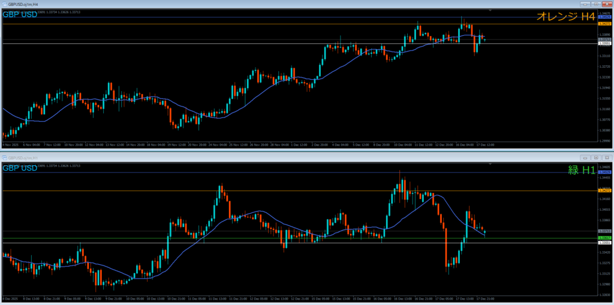Click the H4 chart window title icon
Screen dimensions: 614x305
[5, 4]
